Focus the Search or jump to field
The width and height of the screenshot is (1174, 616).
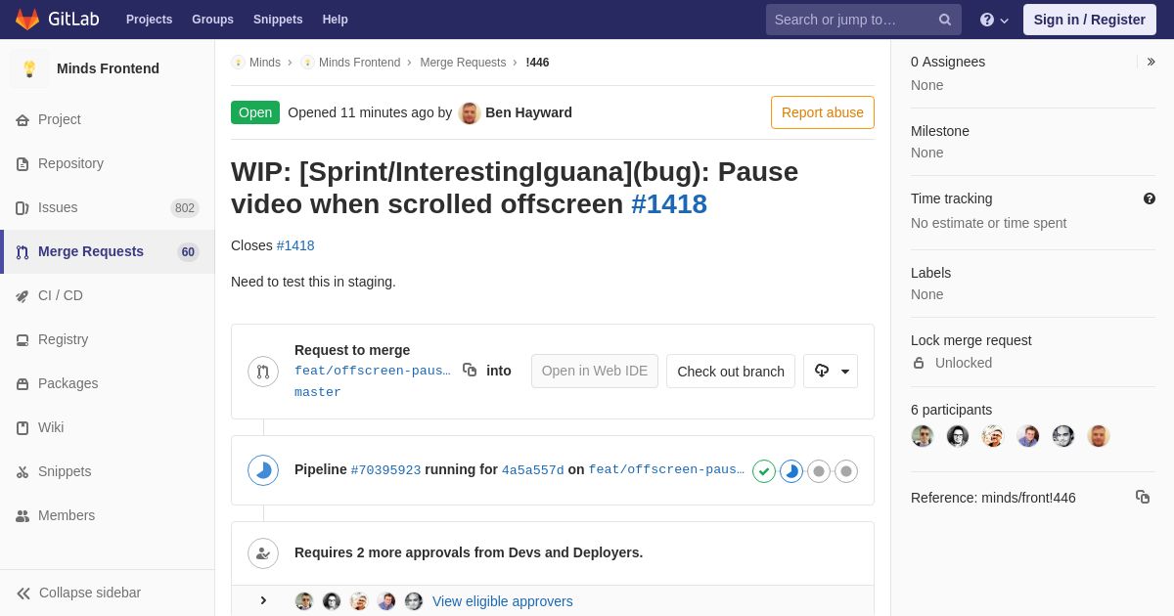tap(864, 20)
